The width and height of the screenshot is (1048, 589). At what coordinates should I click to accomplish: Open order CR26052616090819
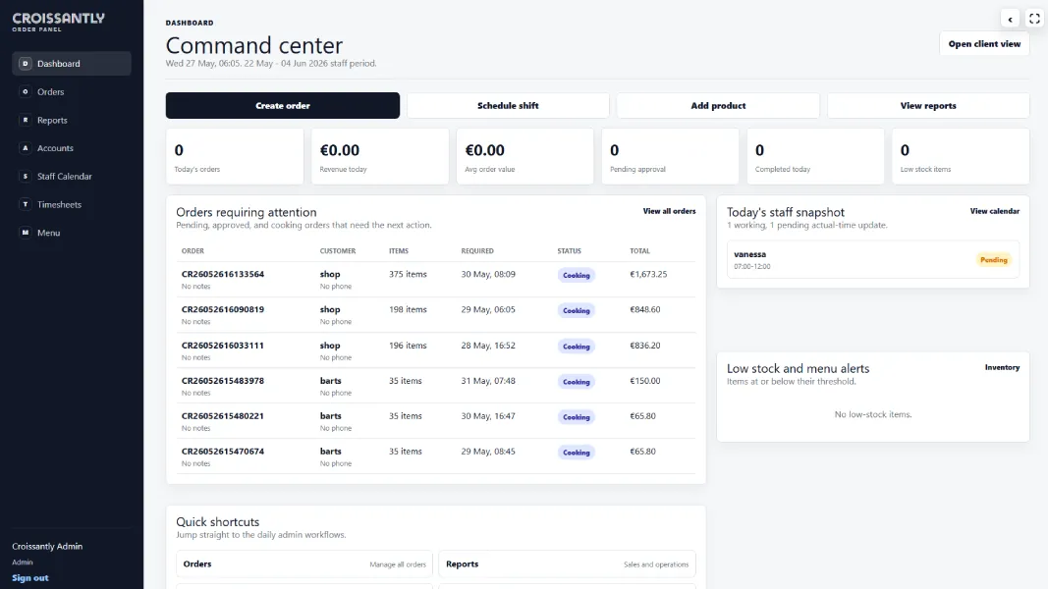point(223,309)
